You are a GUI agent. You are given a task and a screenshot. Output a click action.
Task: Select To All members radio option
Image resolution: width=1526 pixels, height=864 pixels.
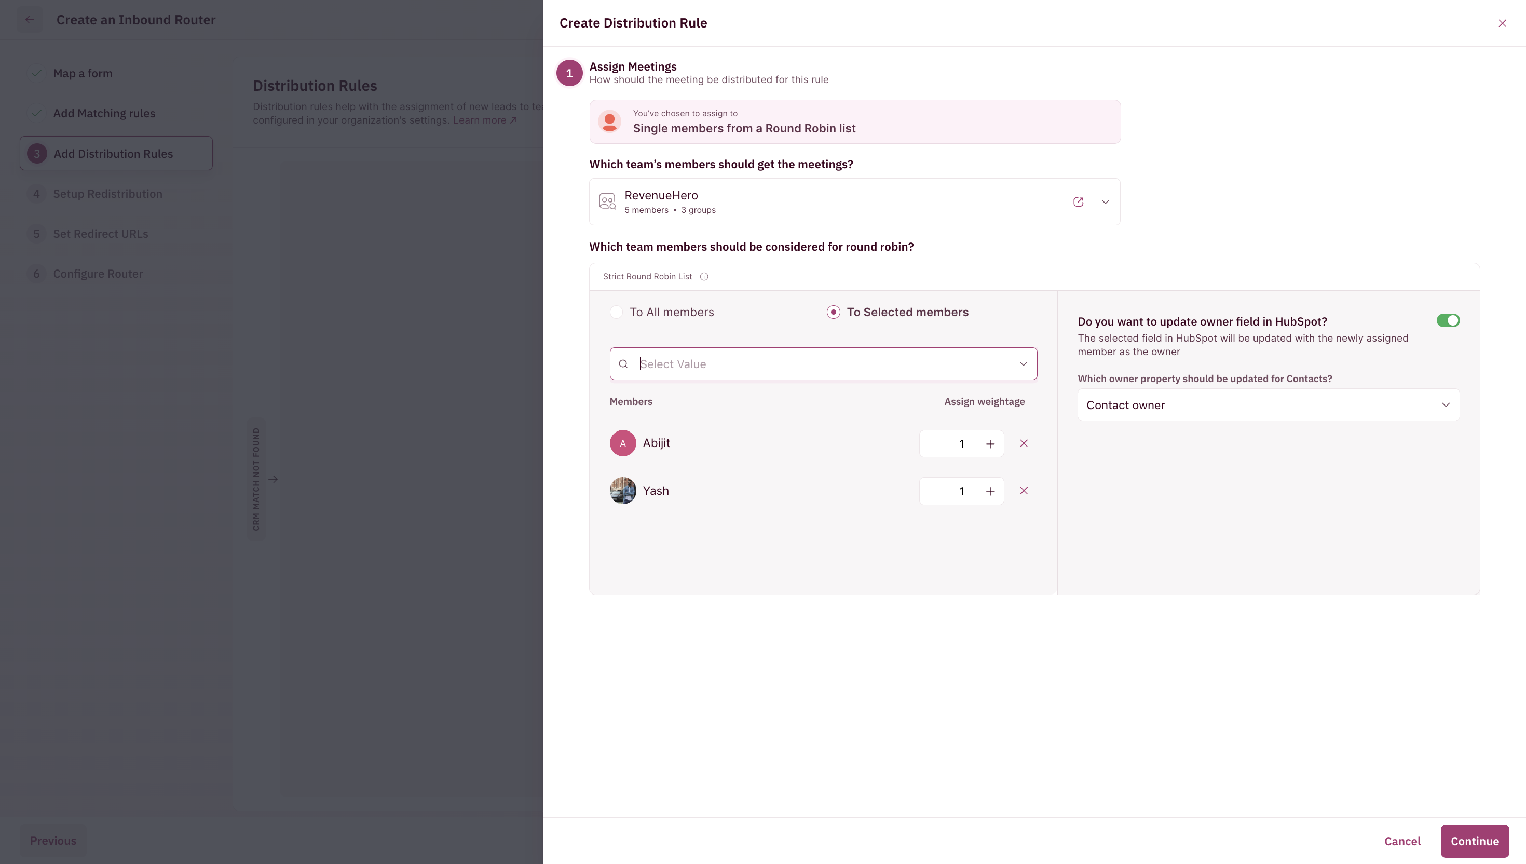[616, 312]
